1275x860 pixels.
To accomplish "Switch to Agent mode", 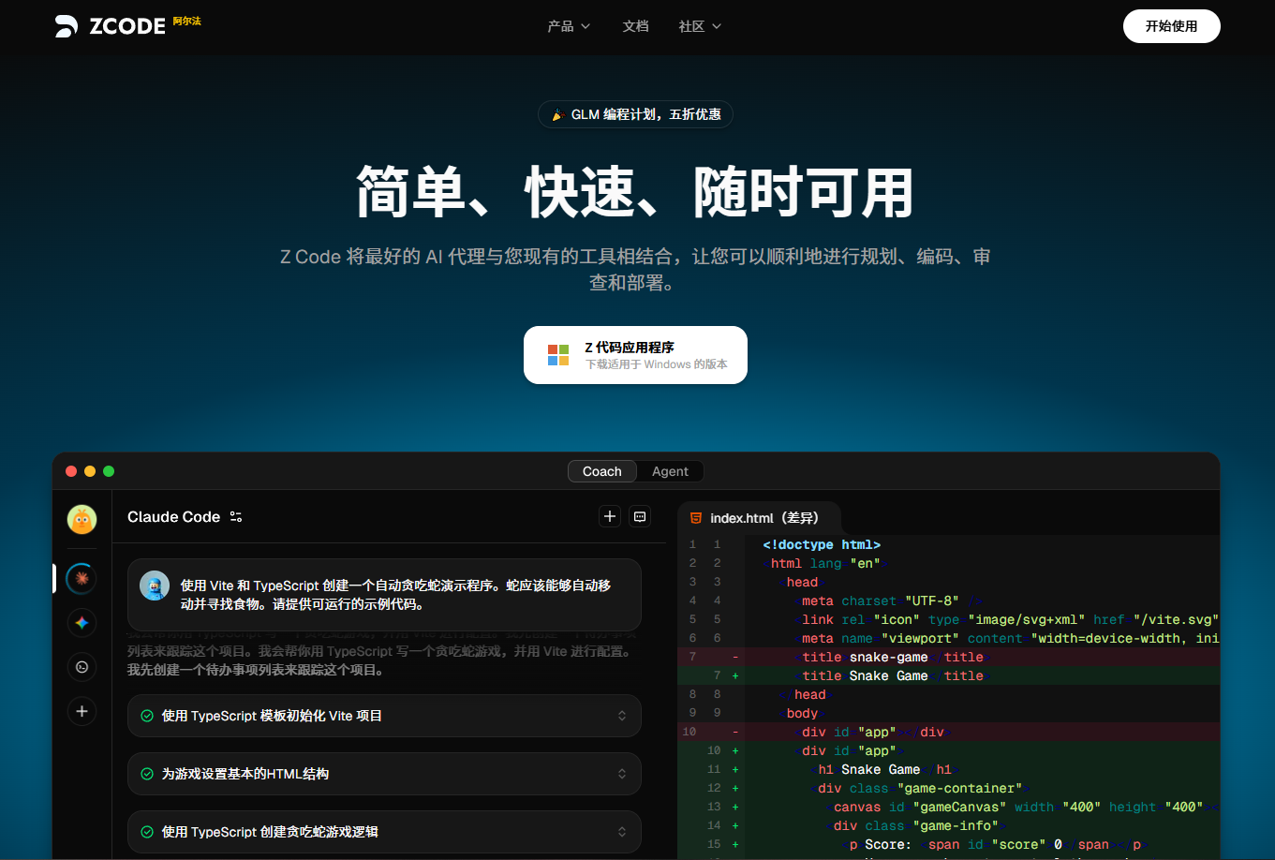I will pyautogui.click(x=668, y=471).
